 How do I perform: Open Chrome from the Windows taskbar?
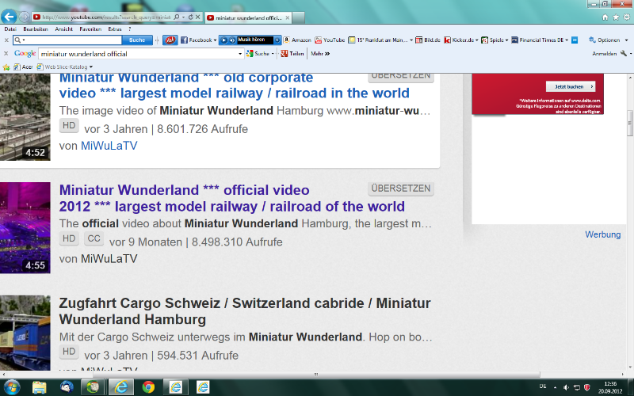tap(148, 386)
